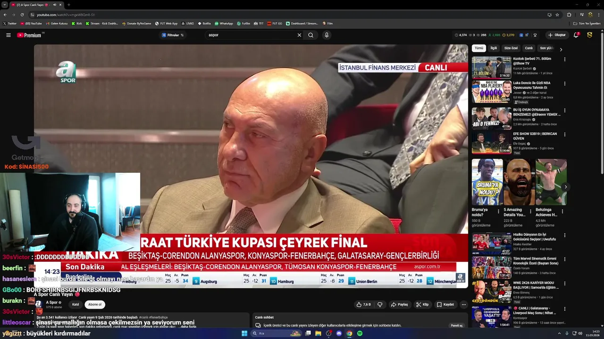Like the A Spor video

point(363,305)
